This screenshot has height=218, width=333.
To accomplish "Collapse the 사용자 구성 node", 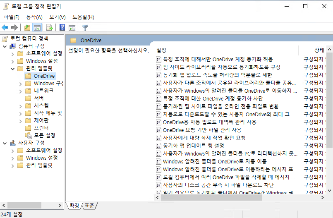I will coord(5,143).
